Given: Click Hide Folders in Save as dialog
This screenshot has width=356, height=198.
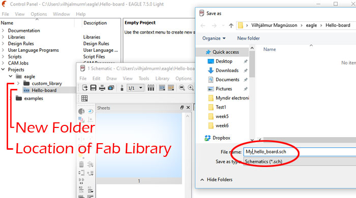Looking at the screenshot, I should [216, 179].
